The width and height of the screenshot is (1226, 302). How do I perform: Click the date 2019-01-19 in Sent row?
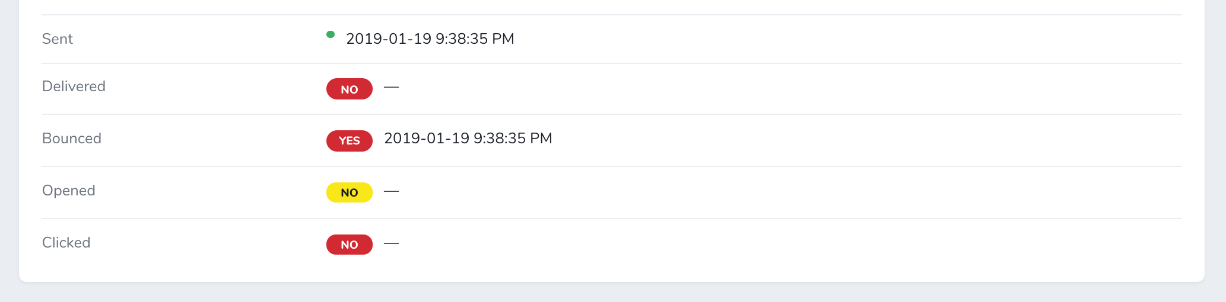(x=389, y=39)
